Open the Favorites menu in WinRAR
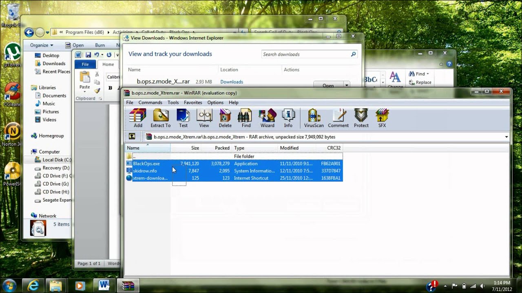522x293 pixels. (x=193, y=103)
